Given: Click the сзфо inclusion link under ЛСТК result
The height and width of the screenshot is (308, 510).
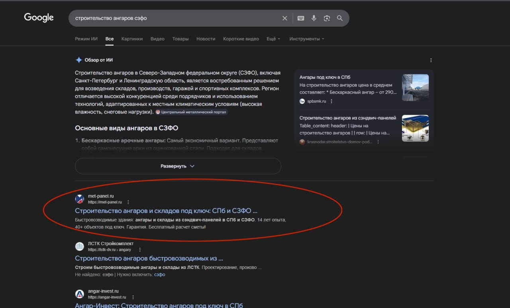Looking at the screenshot, I should (159, 274).
